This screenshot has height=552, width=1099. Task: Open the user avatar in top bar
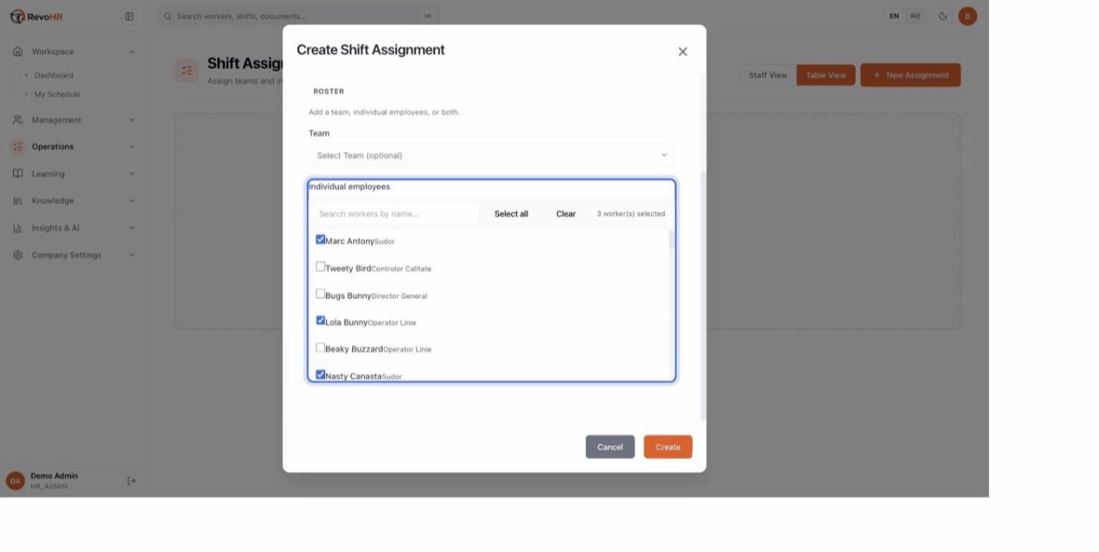click(x=968, y=16)
